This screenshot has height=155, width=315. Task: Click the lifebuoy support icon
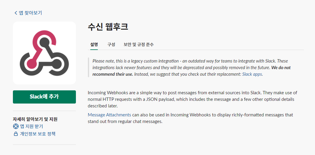coord(16,126)
